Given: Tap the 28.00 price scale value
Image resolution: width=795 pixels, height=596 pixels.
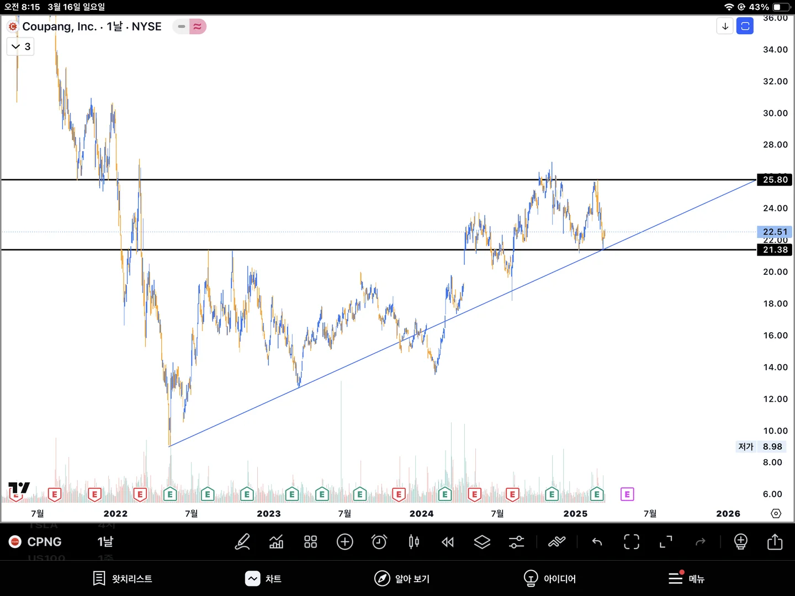Looking at the screenshot, I should coord(775,145).
